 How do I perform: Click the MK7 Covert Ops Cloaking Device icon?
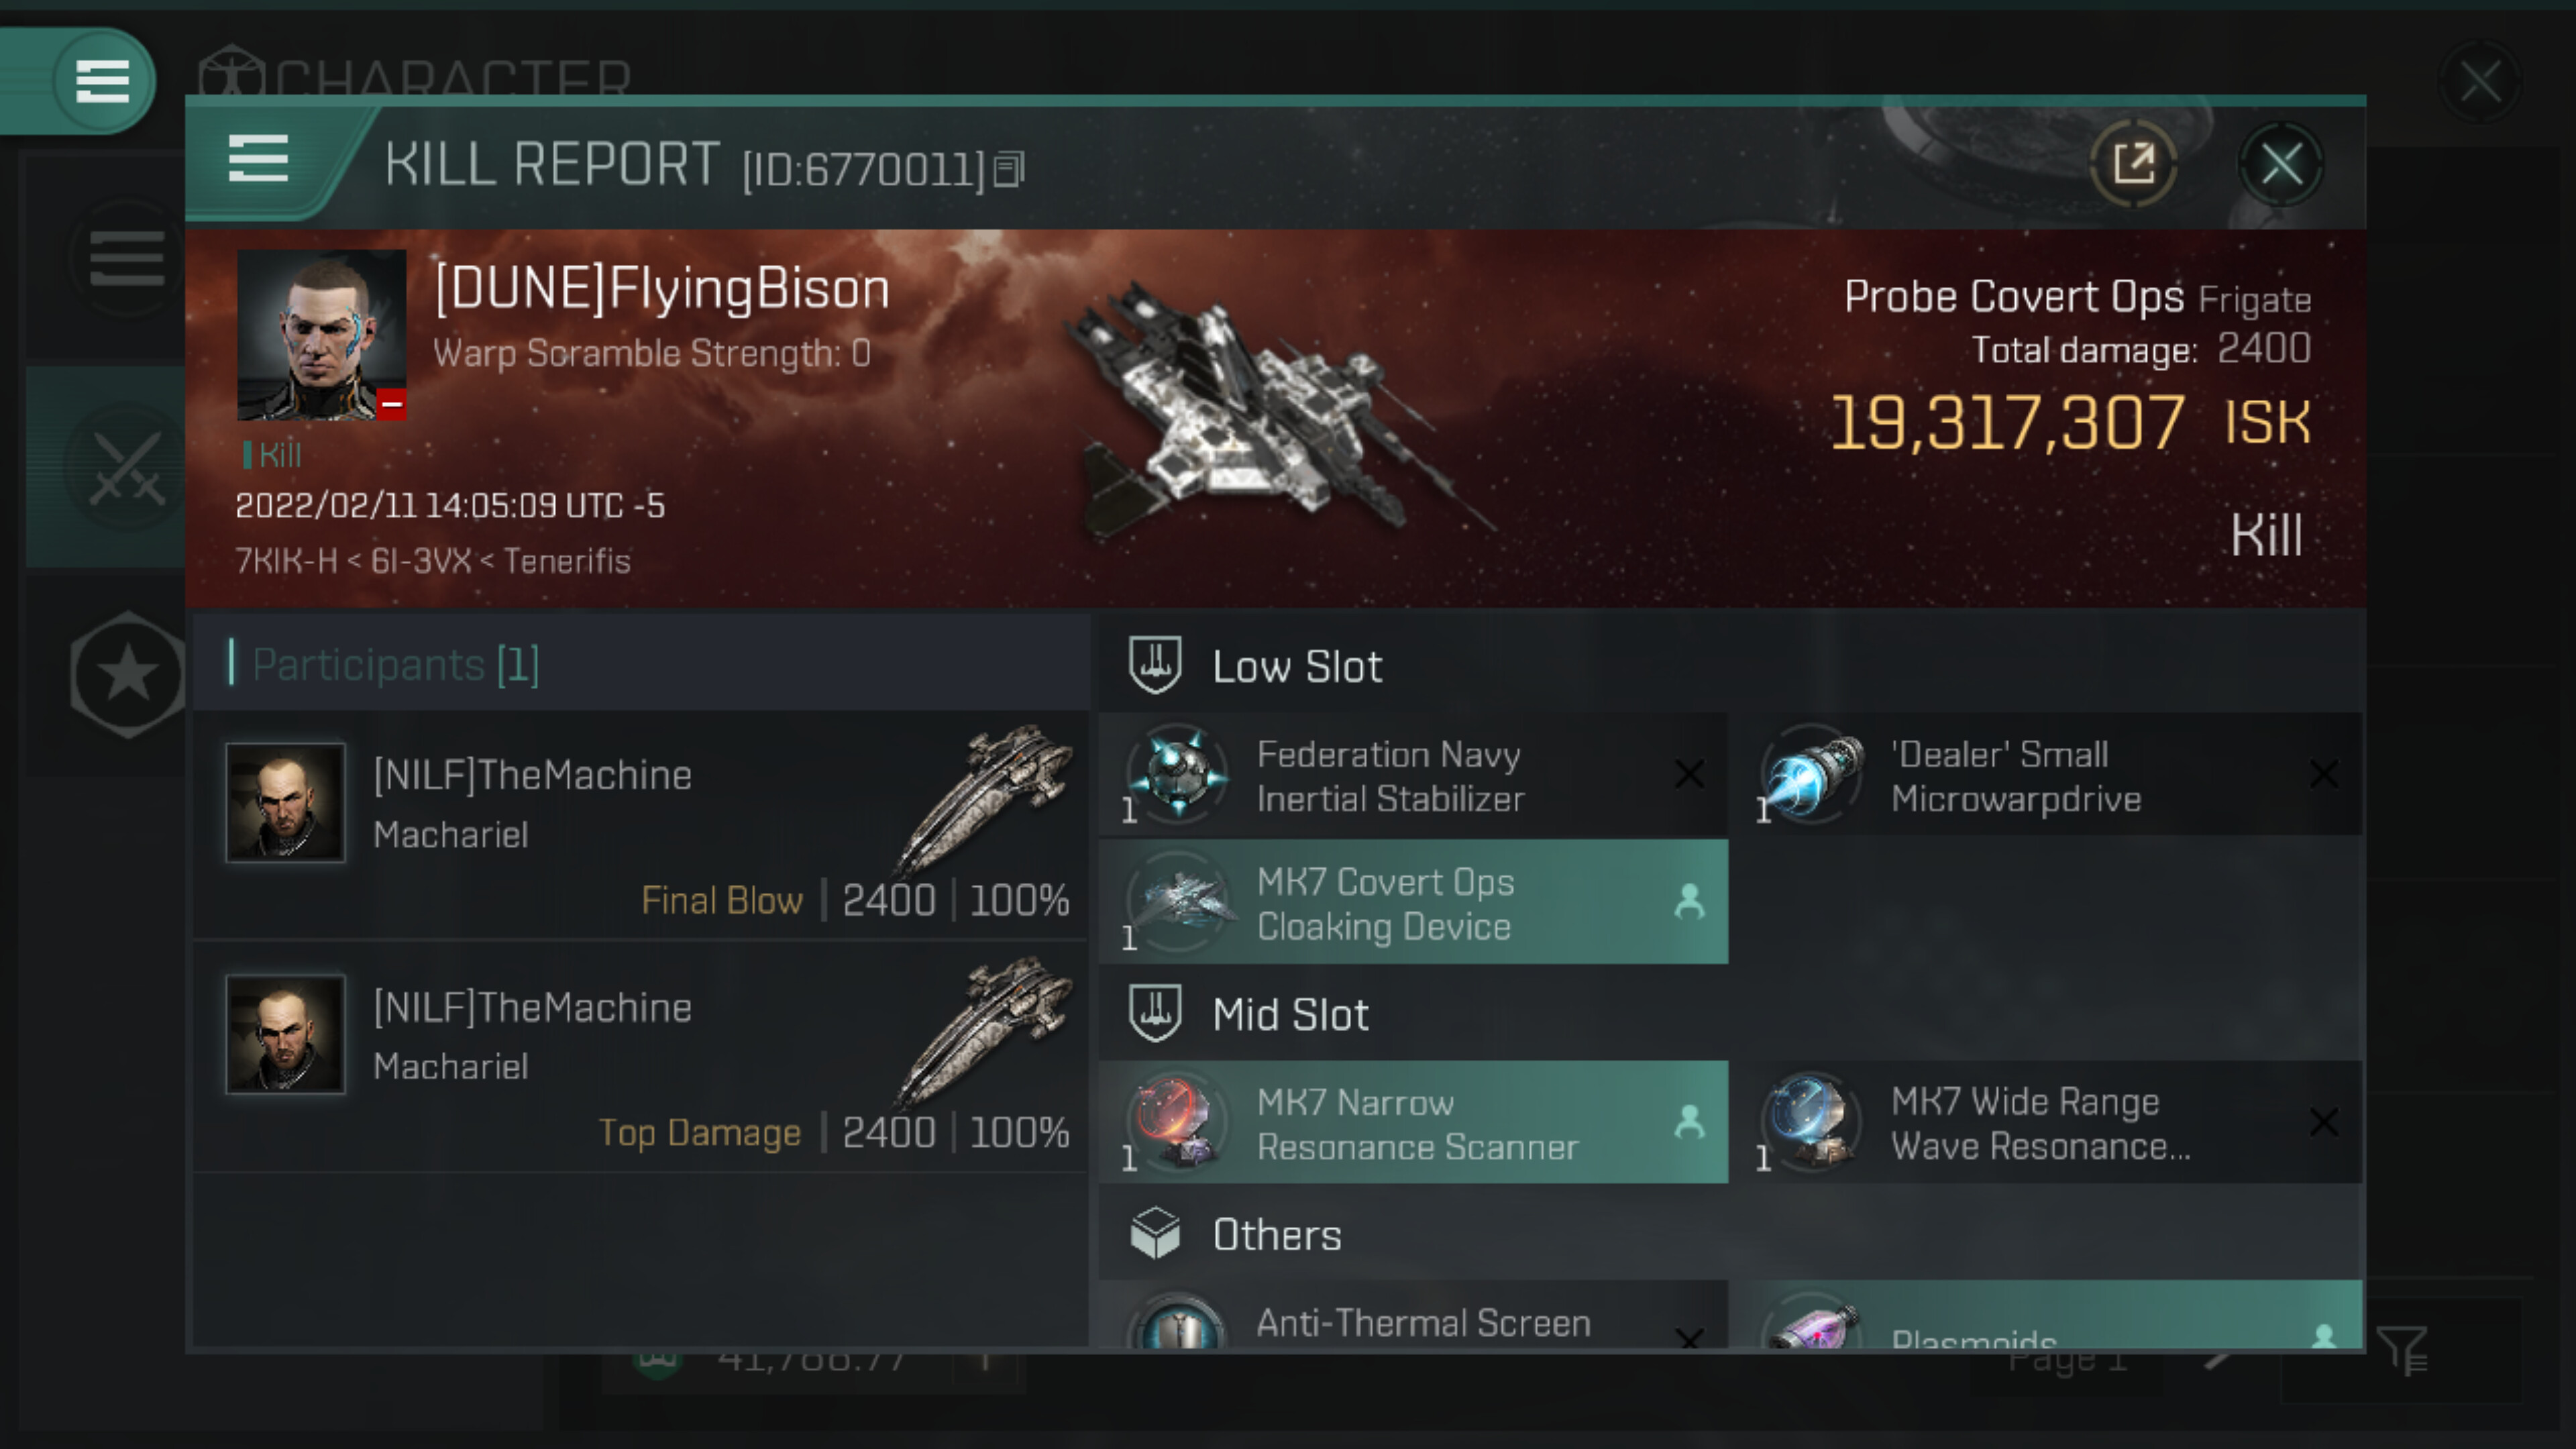pos(1177,902)
